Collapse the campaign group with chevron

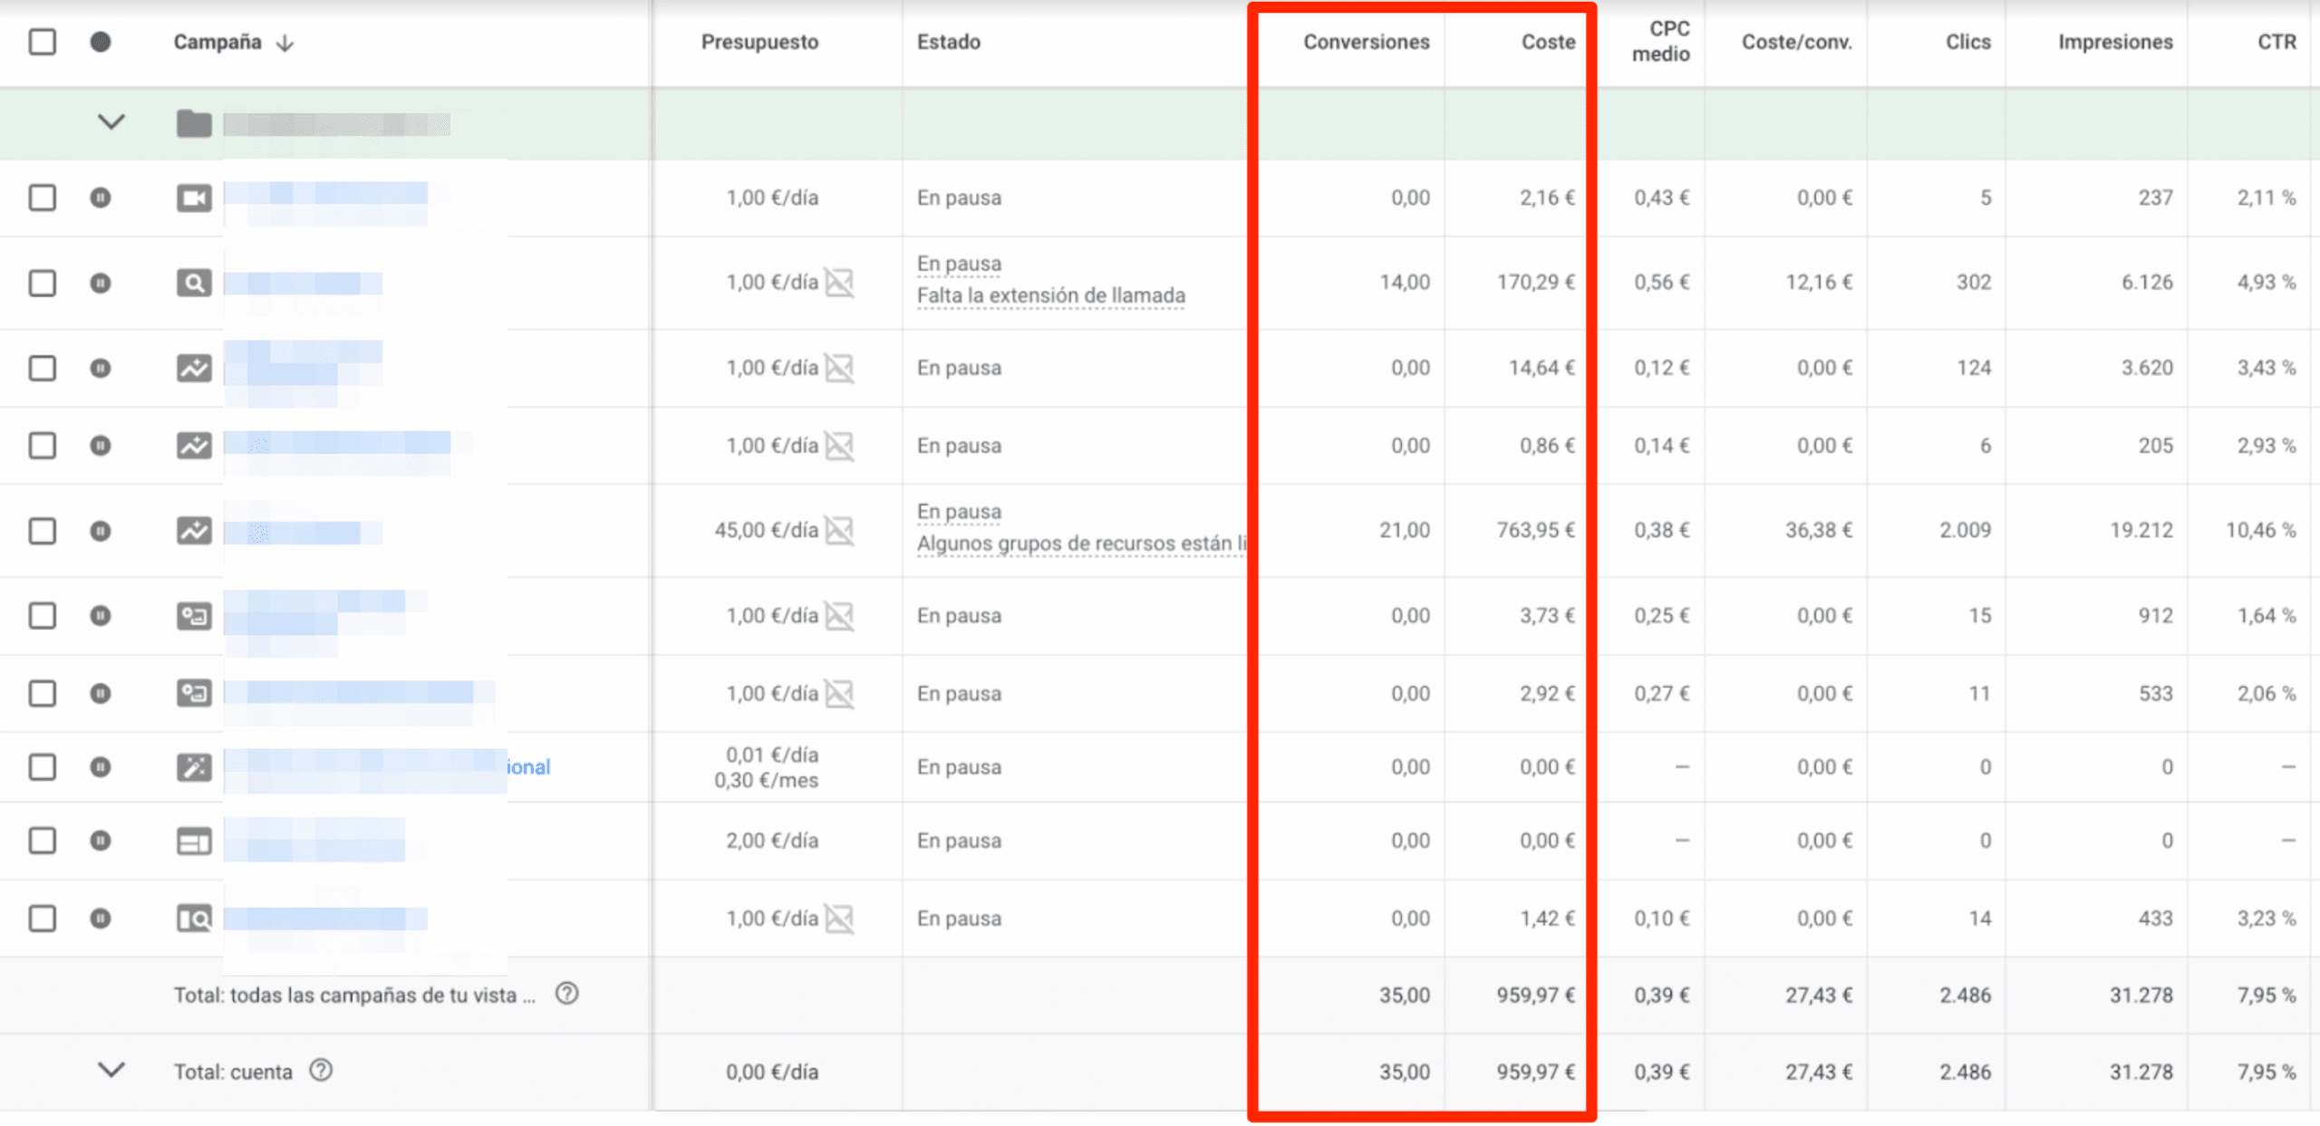coord(111,122)
